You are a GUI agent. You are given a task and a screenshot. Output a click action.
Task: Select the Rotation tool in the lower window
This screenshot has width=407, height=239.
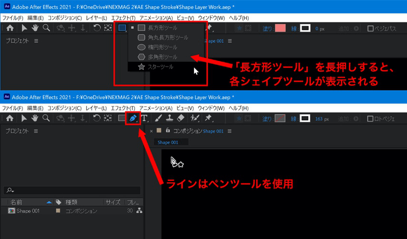point(97,118)
